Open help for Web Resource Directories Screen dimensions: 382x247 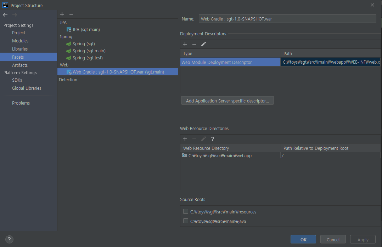point(213,139)
